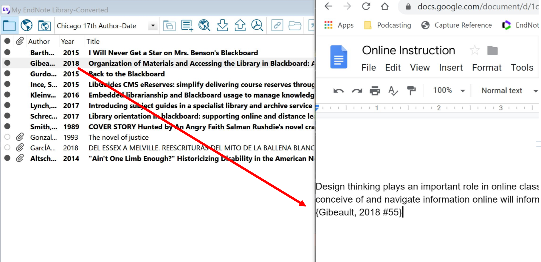Image resolution: width=541 pixels, height=262 pixels.
Task: Click the new reference icon in EndNote
Action: point(187,26)
